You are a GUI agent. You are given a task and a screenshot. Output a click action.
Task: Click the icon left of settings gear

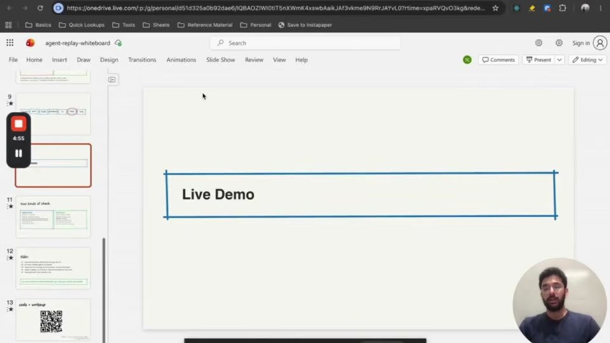538,43
